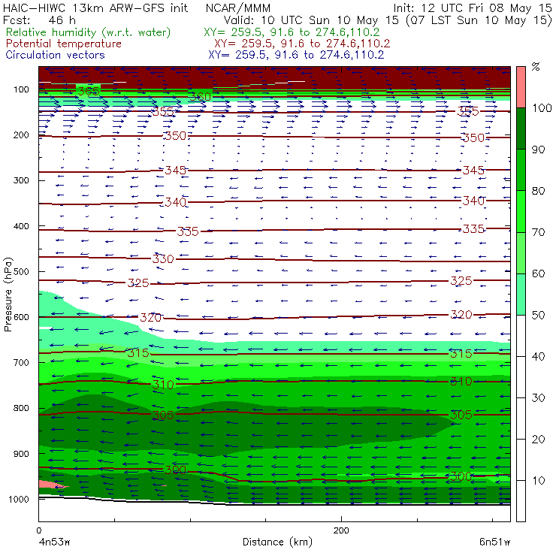
Task: Select the 'Init: 12 UTC Fri 08 May 15' text
Action: 473,8
